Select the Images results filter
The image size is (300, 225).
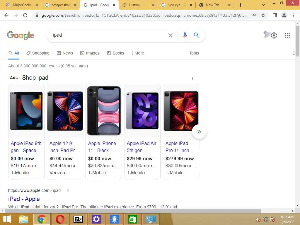pyautogui.click(x=90, y=53)
